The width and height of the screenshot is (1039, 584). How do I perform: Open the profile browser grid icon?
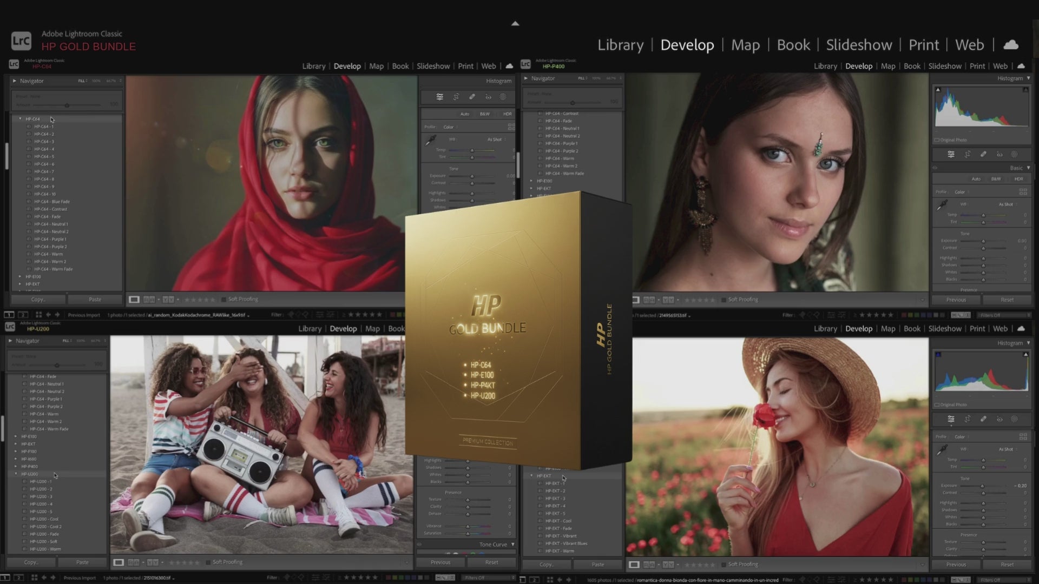[1023, 191]
